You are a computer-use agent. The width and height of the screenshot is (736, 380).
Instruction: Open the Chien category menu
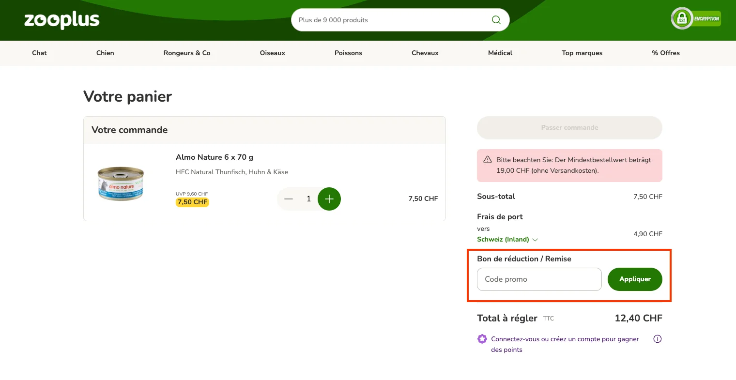tap(105, 53)
